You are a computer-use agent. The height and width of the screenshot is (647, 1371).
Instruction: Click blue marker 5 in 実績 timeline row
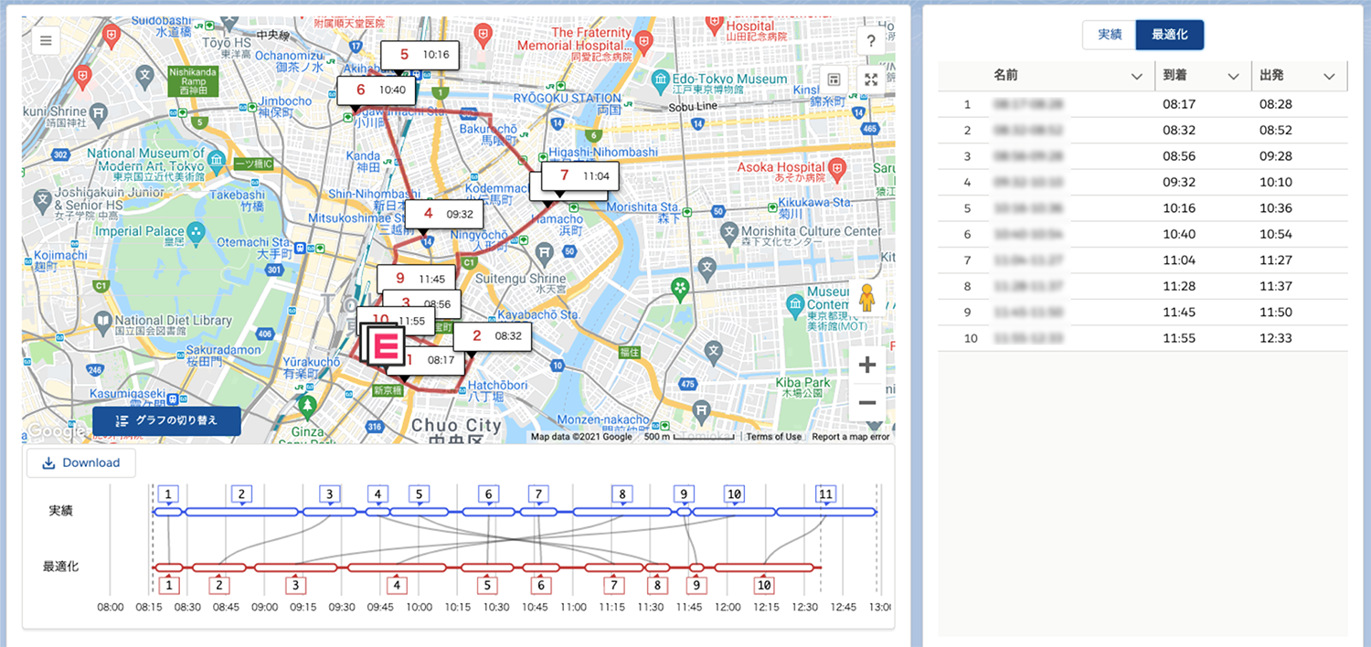click(x=420, y=494)
